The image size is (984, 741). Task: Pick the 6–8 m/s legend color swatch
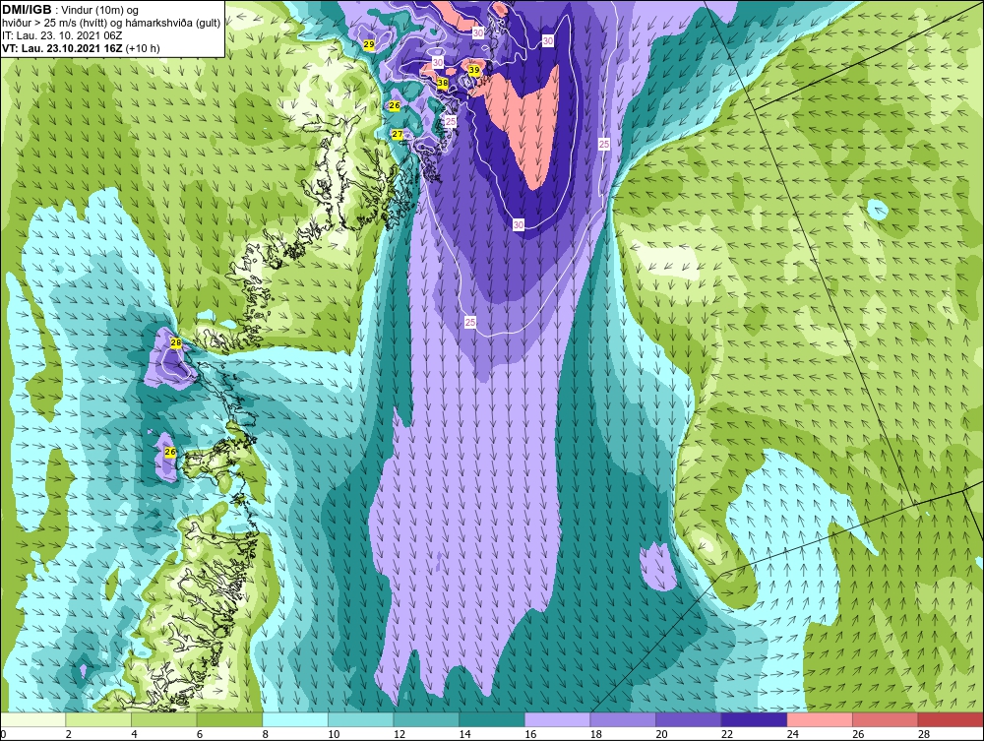click(x=229, y=719)
